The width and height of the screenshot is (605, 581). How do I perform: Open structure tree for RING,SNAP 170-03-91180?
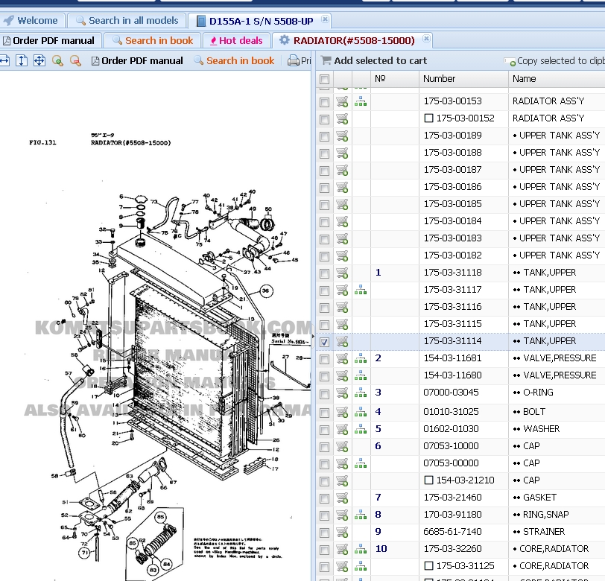pos(361,515)
